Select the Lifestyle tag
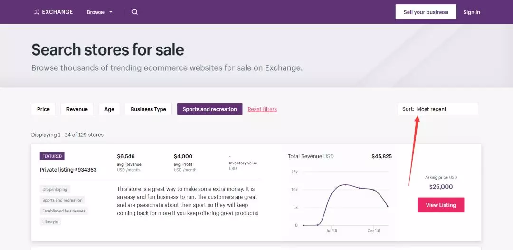The image size is (513, 250). [50, 222]
